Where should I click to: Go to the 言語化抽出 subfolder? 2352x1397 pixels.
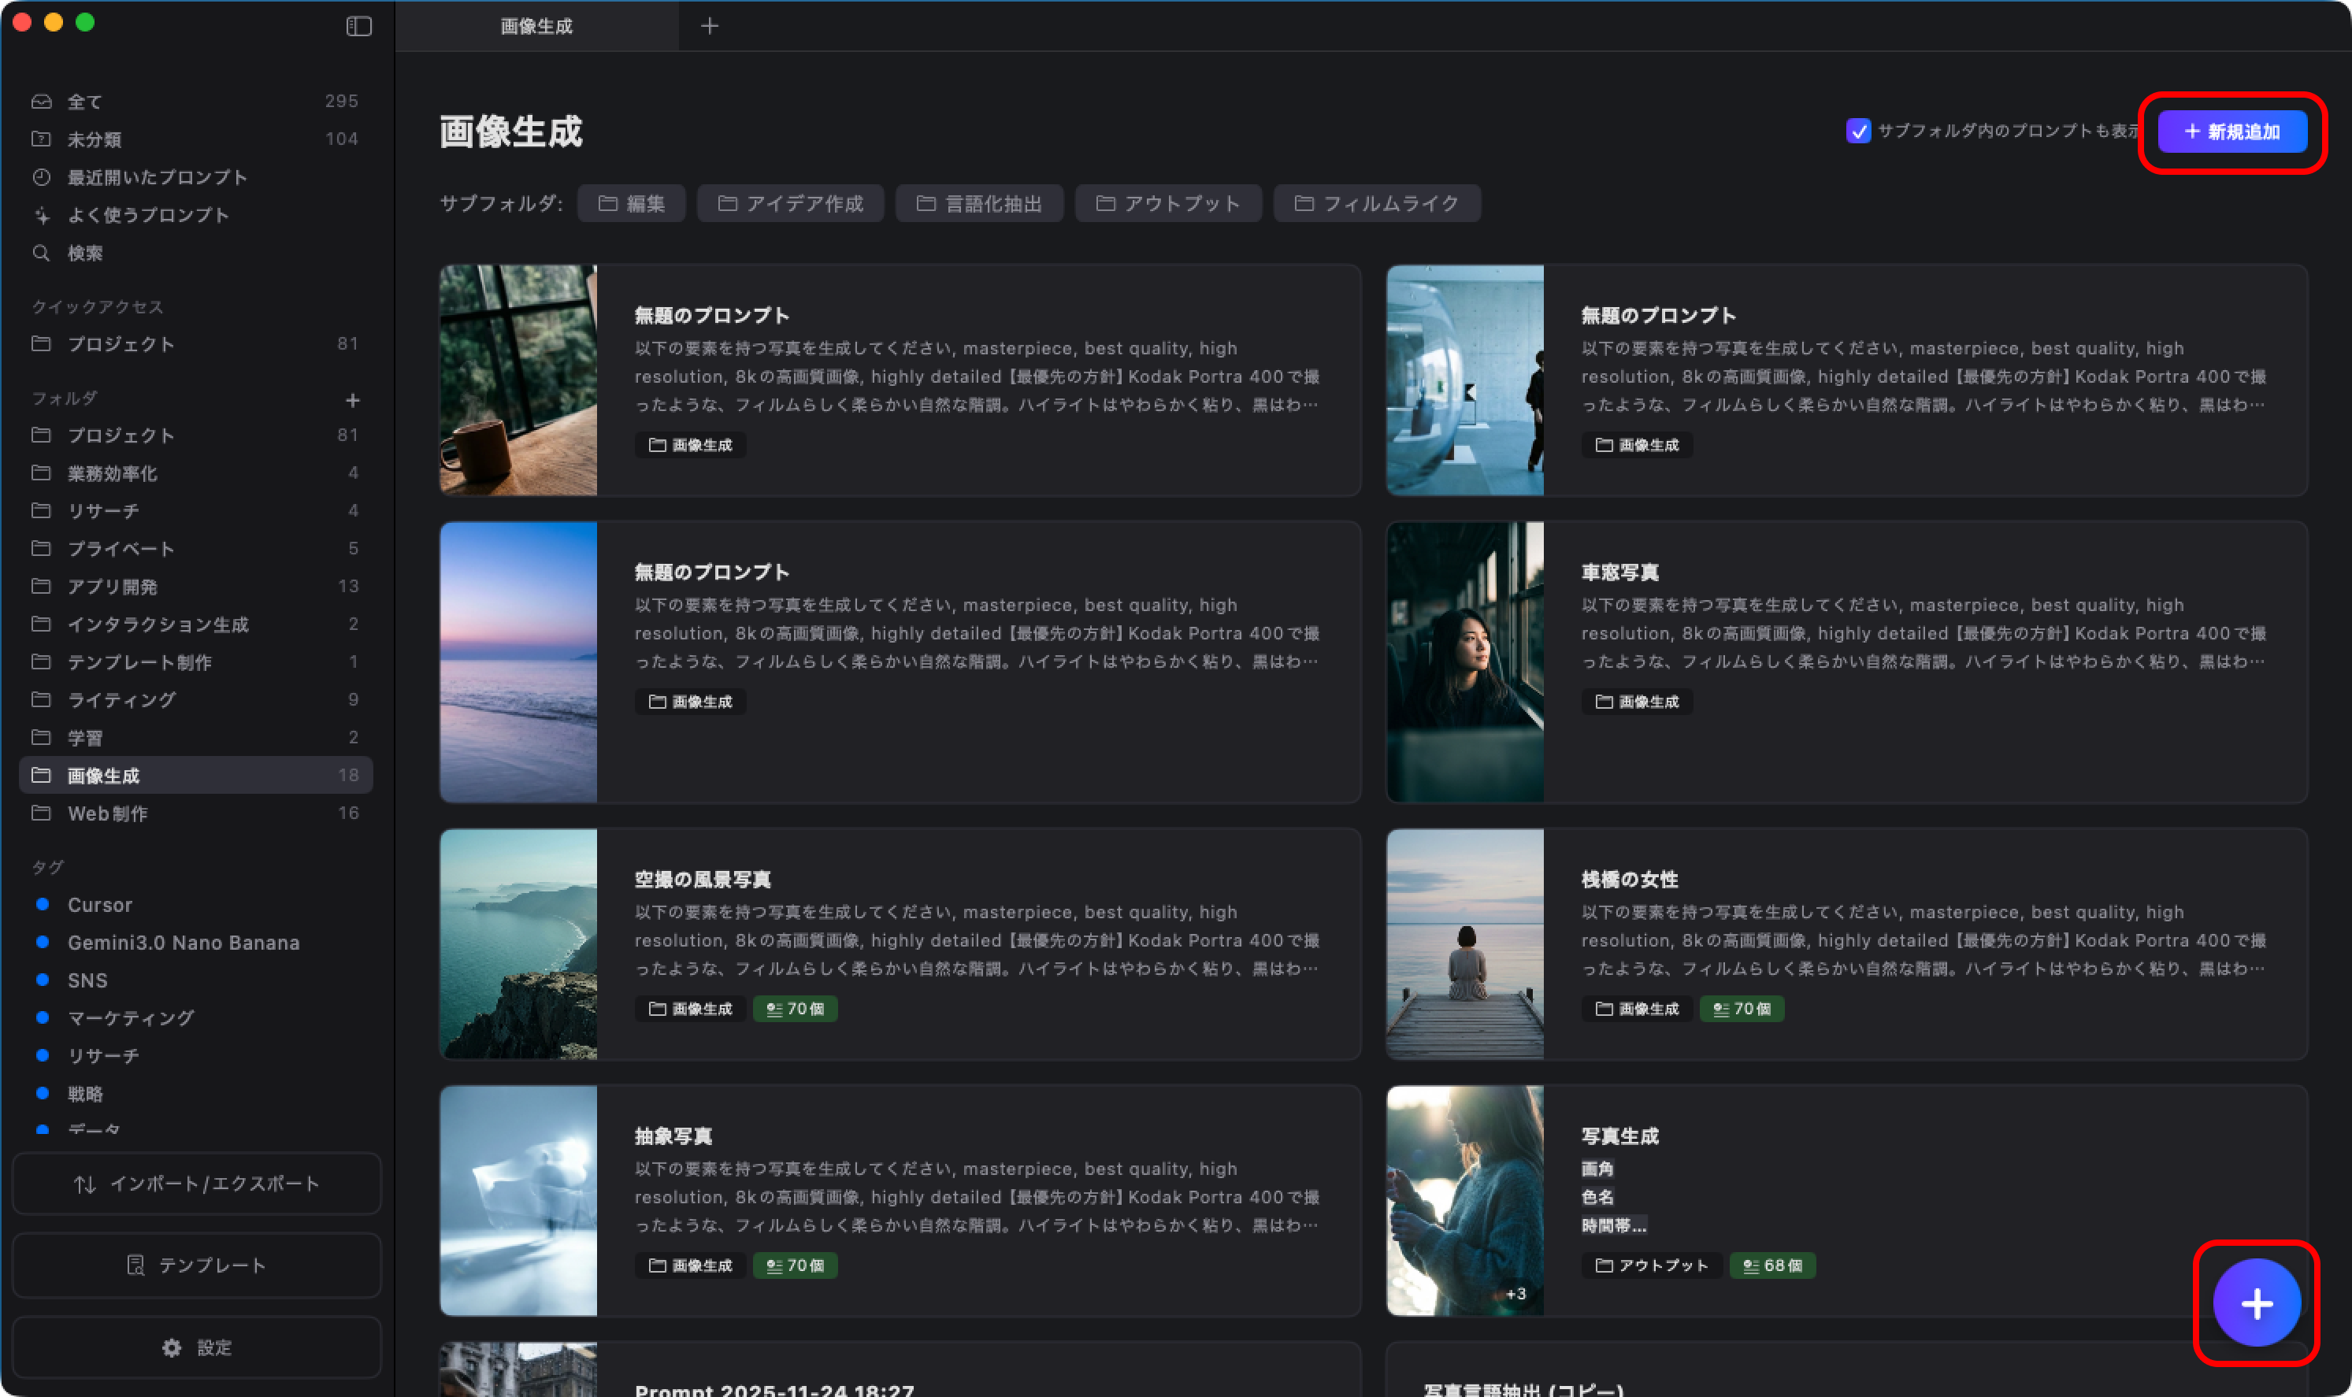click(979, 203)
